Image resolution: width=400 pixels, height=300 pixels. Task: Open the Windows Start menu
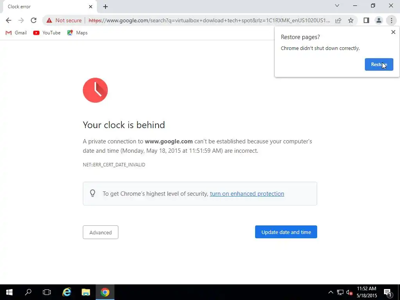pyautogui.click(x=9, y=292)
